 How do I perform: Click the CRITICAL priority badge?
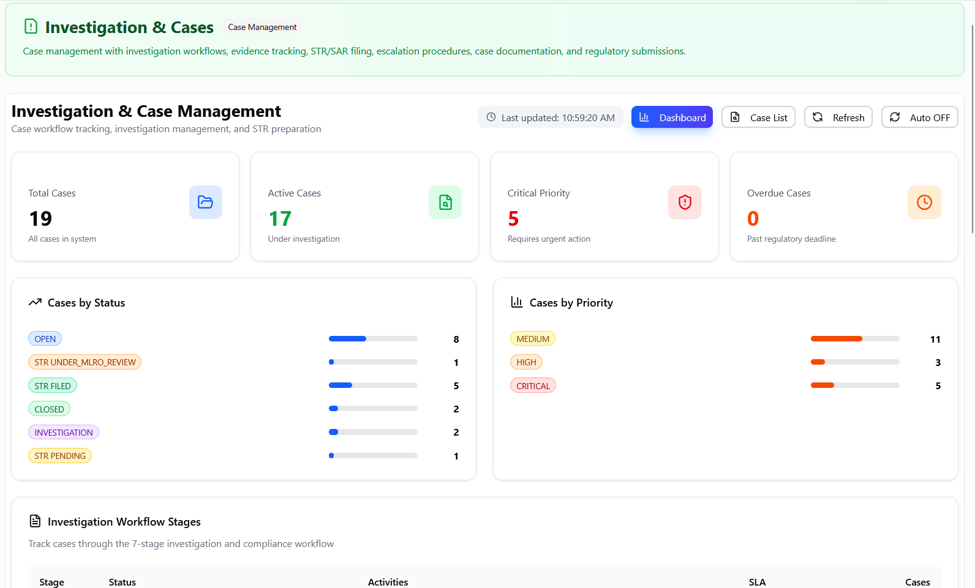click(x=533, y=386)
